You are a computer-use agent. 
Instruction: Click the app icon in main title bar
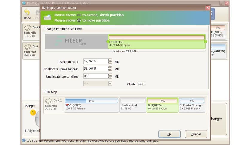coord(24,3)
